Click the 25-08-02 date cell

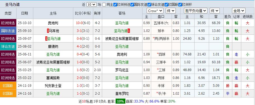(25, 46)
